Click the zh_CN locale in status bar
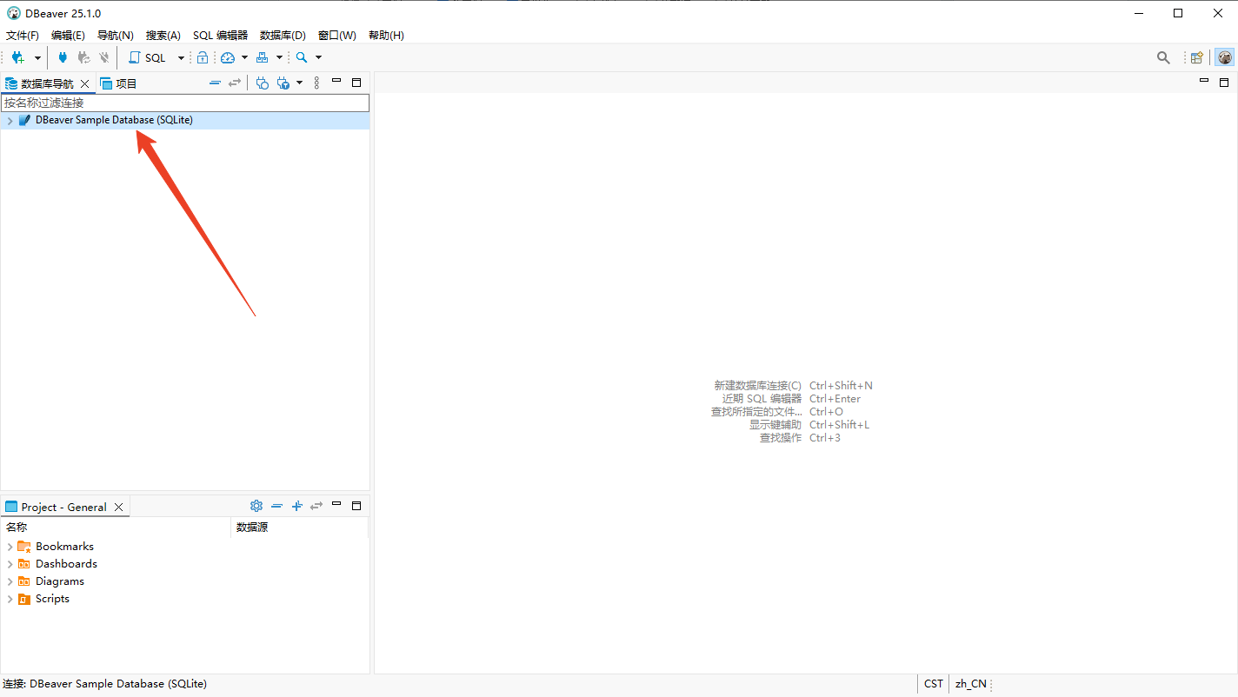The height and width of the screenshot is (697, 1238). (970, 683)
